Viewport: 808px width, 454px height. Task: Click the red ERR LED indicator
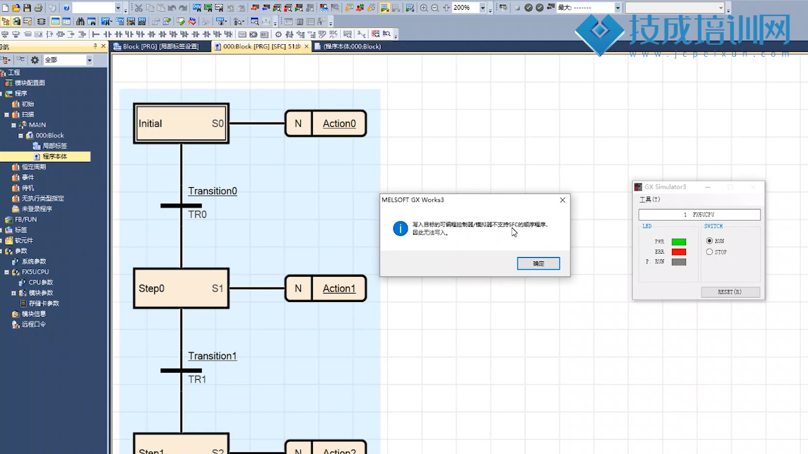point(679,252)
